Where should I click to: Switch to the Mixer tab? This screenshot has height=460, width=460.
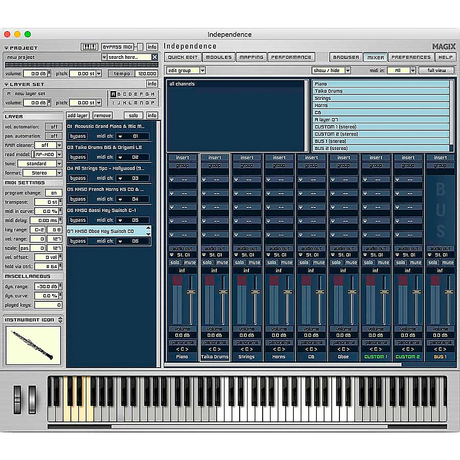tap(375, 57)
